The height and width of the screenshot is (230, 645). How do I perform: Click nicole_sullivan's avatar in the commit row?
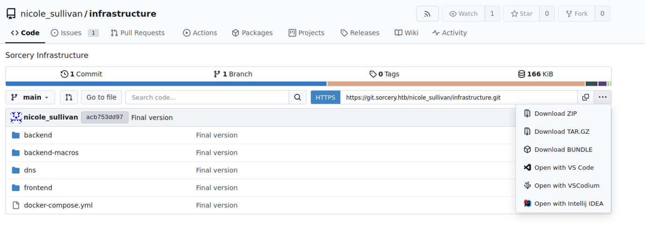click(16, 117)
